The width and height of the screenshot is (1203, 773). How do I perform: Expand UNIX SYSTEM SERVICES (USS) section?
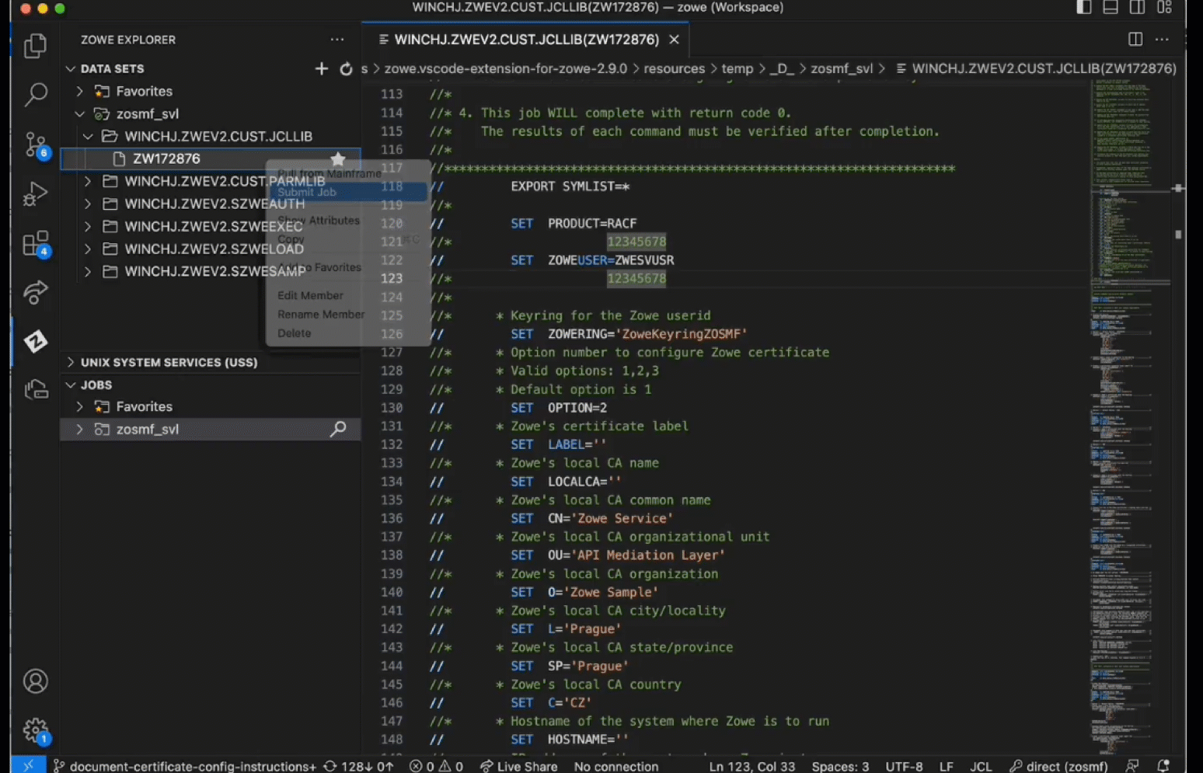click(71, 362)
